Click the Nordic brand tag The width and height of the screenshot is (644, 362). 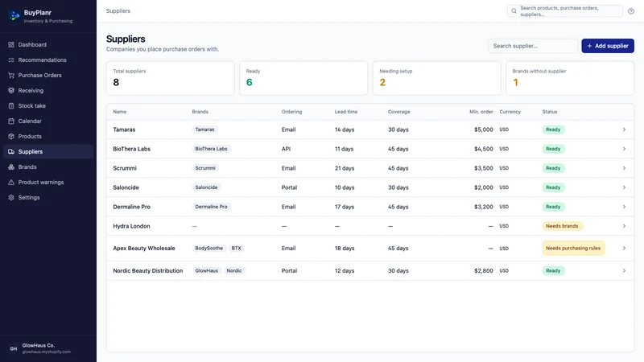pos(234,271)
